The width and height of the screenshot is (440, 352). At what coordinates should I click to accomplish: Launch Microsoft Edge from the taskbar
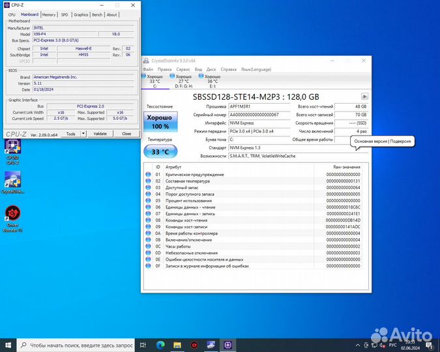click(160, 345)
